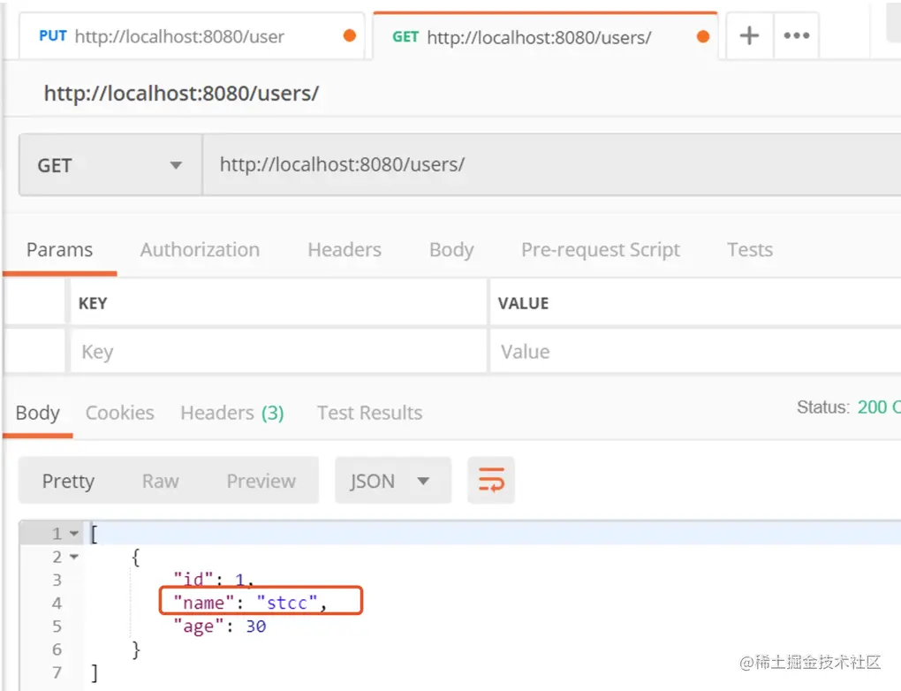Open a new request tab with plus icon
This screenshot has width=901, height=691.
(x=749, y=36)
